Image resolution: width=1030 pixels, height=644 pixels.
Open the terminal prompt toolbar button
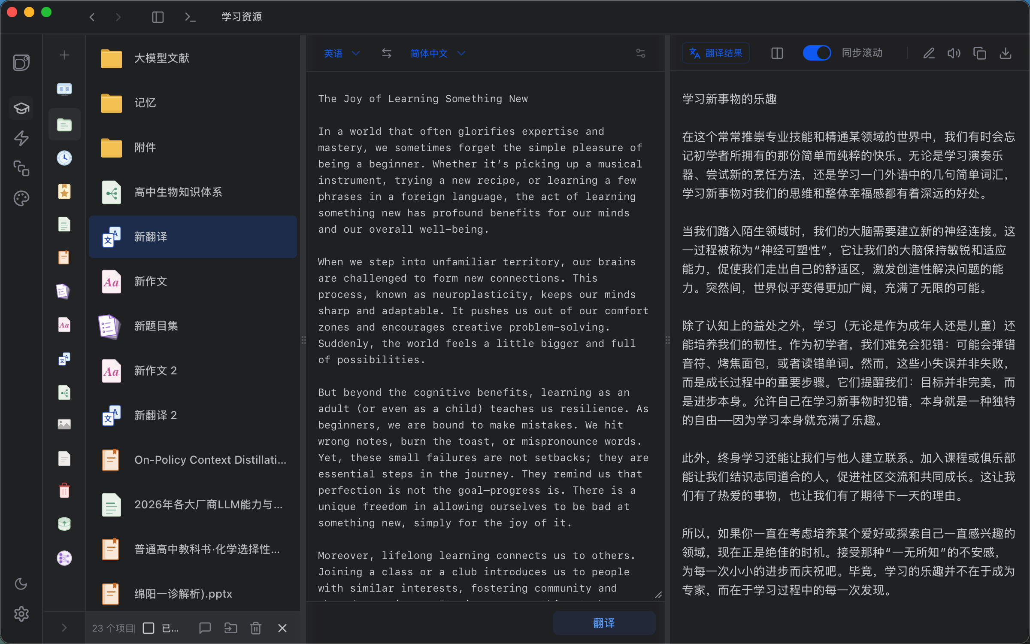tap(190, 17)
